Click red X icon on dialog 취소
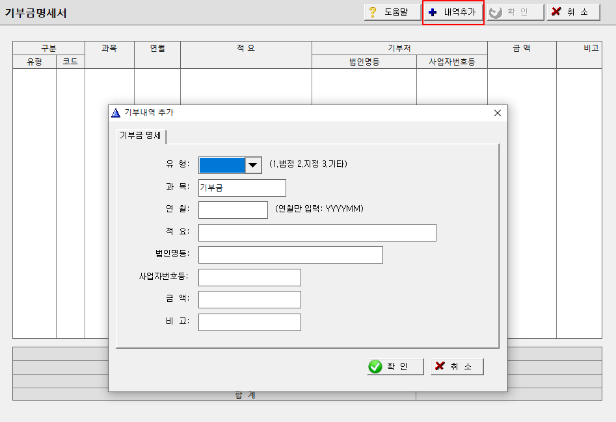Screen dimensions: 616x422 click(440, 366)
